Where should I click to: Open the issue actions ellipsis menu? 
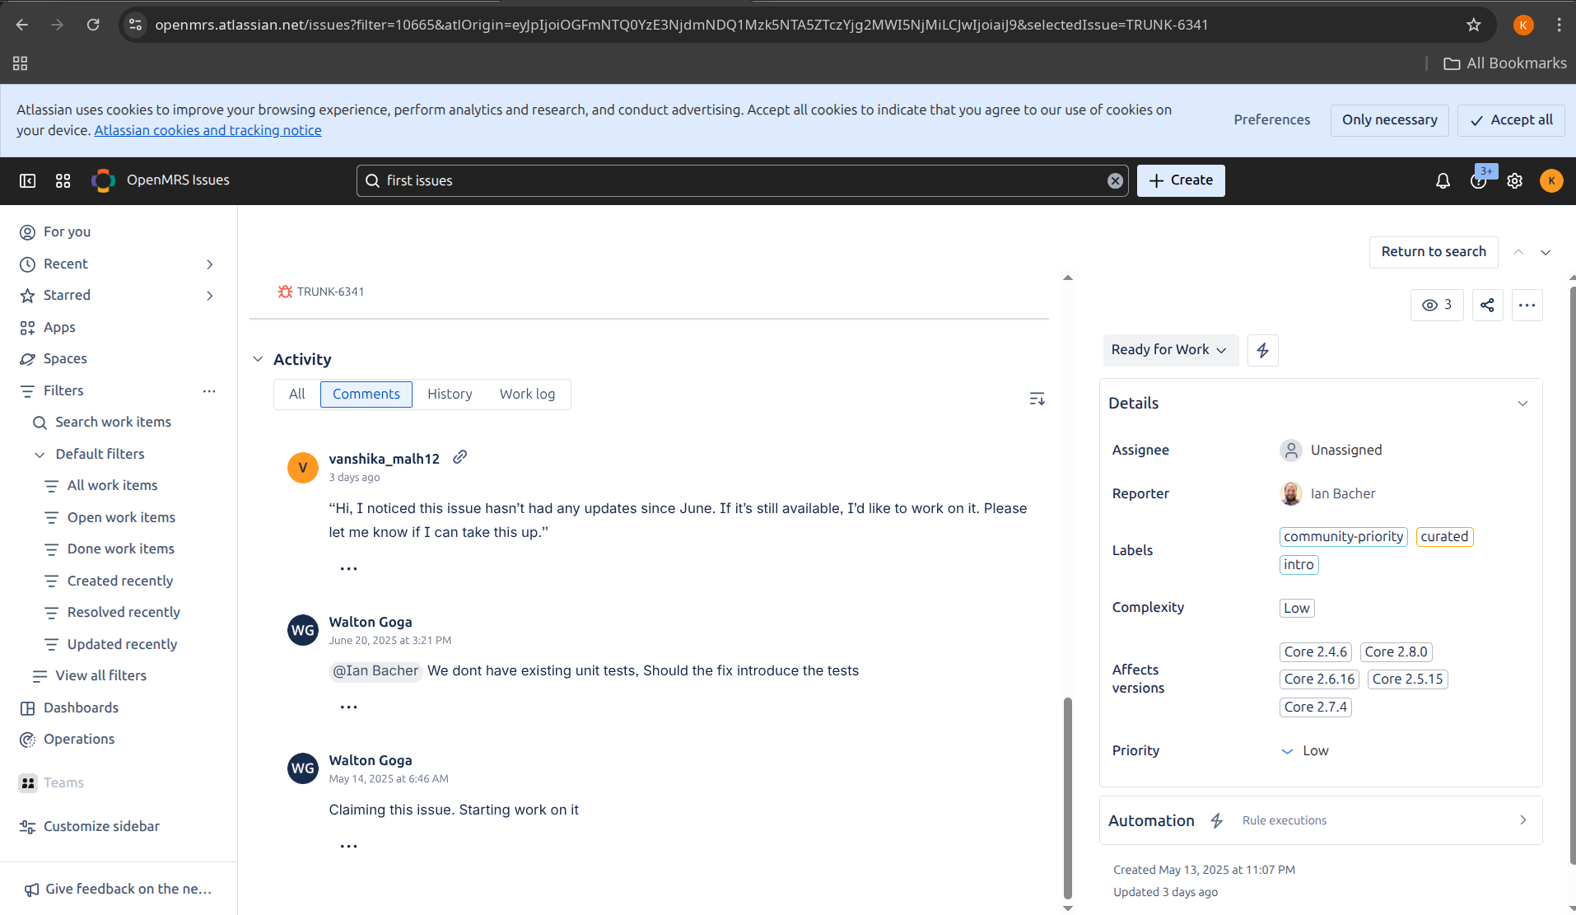pyautogui.click(x=1527, y=305)
